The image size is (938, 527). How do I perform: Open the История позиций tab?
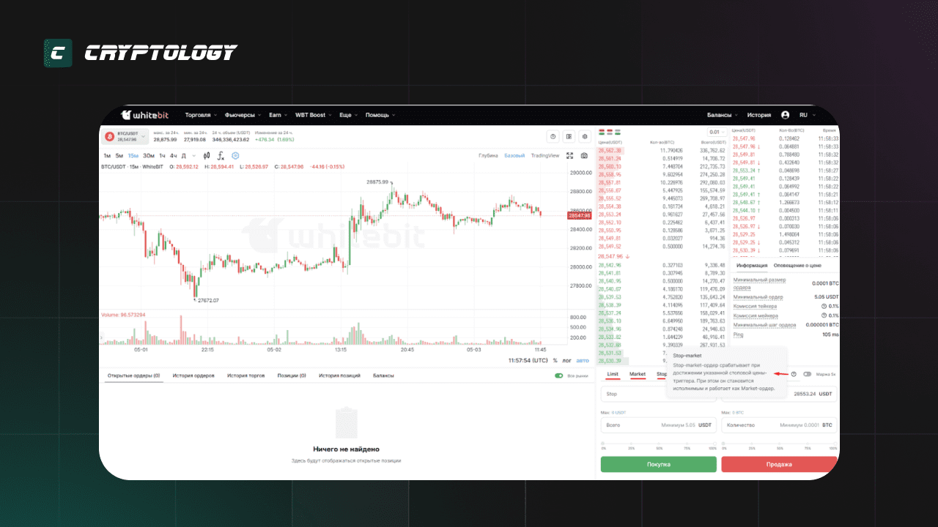[339, 375]
